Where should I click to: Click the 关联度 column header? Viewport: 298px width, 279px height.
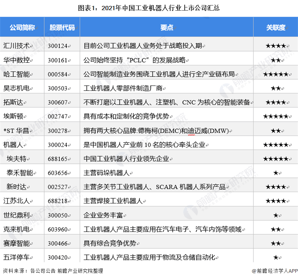(x=276, y=28)
